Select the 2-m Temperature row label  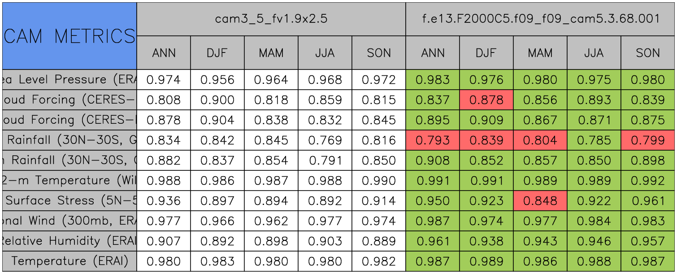click(69, 180)
